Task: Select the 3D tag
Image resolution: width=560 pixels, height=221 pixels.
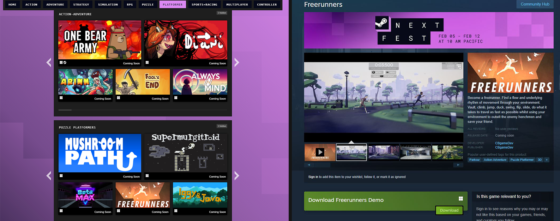Action: coord(540,160)
